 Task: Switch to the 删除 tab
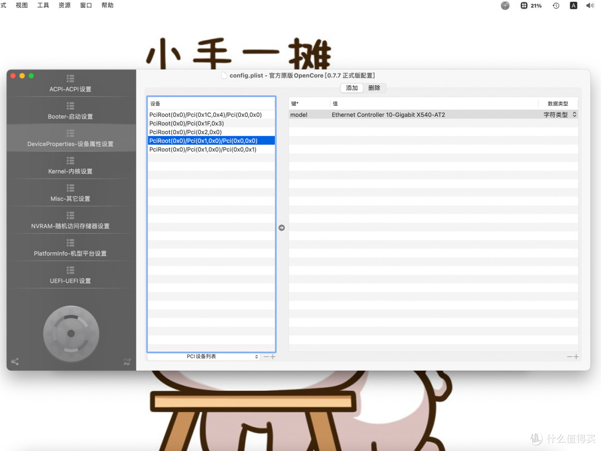(374, 88)
